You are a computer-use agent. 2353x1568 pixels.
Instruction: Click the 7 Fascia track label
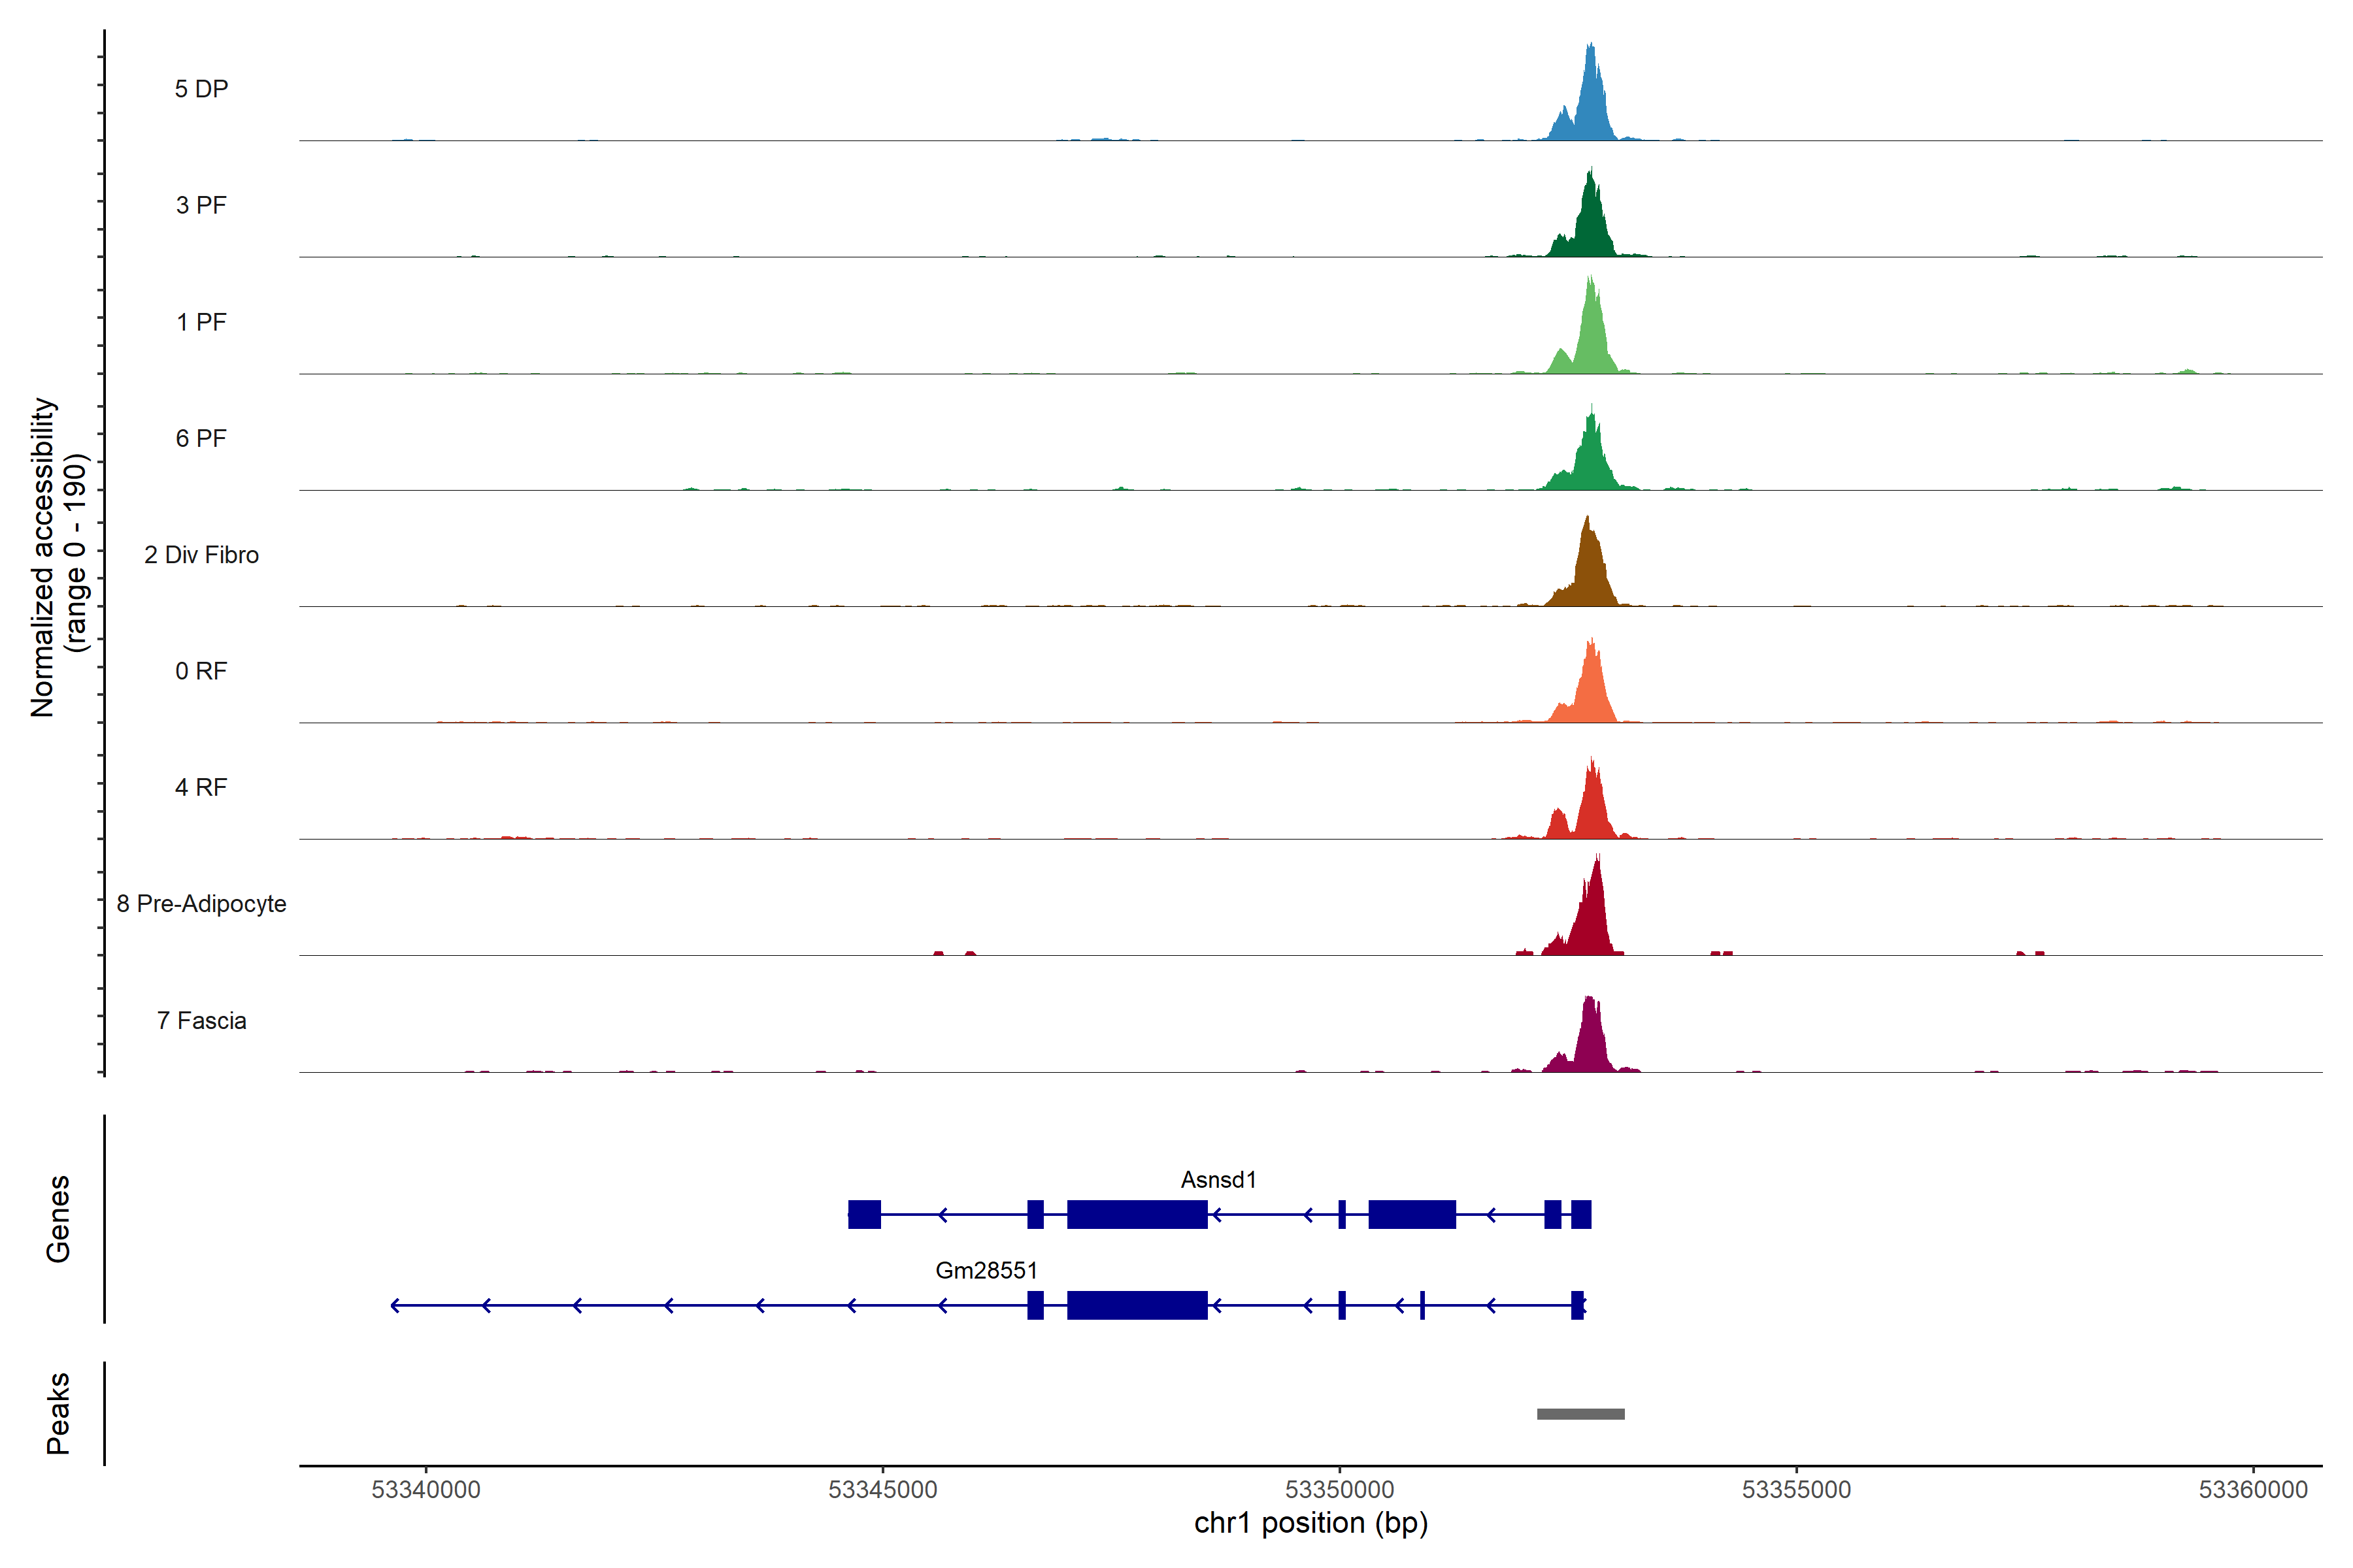tap(201, 1020)
